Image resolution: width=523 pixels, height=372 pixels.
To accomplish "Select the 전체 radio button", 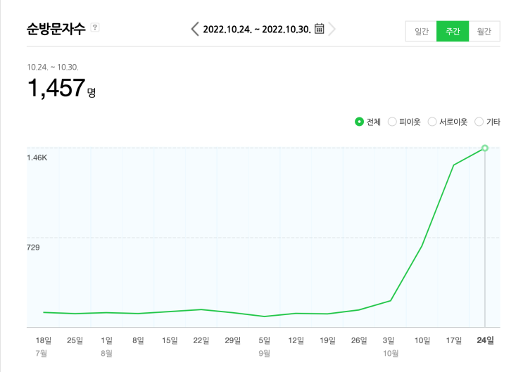I will pyautogui.click(x=359, y=122).
